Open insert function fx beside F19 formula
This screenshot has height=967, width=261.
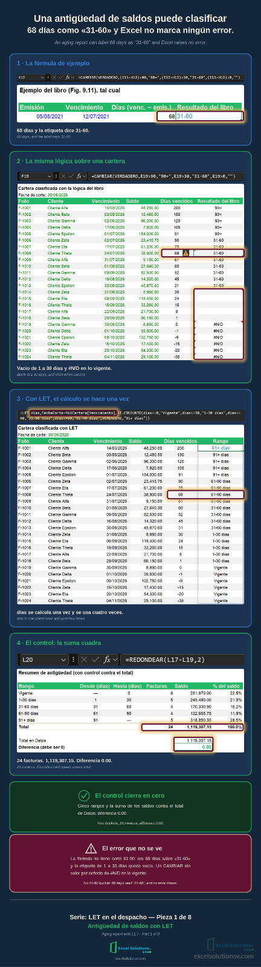click(x=79, y=176)
